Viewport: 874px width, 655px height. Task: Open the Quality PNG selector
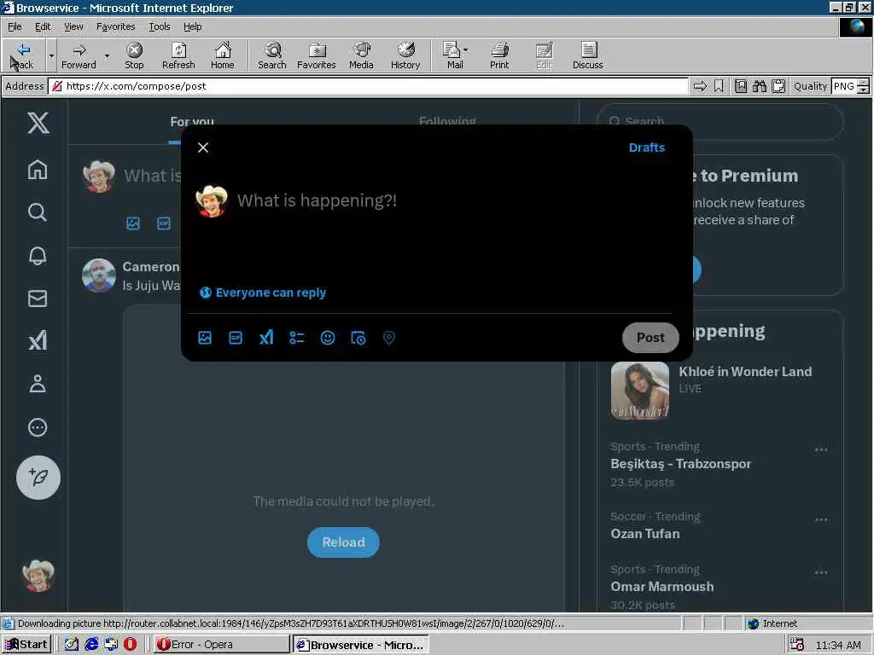(849, 86)
